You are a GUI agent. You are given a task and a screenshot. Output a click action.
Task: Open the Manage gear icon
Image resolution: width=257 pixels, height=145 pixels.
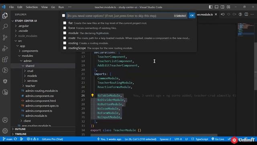coord(5,131)
